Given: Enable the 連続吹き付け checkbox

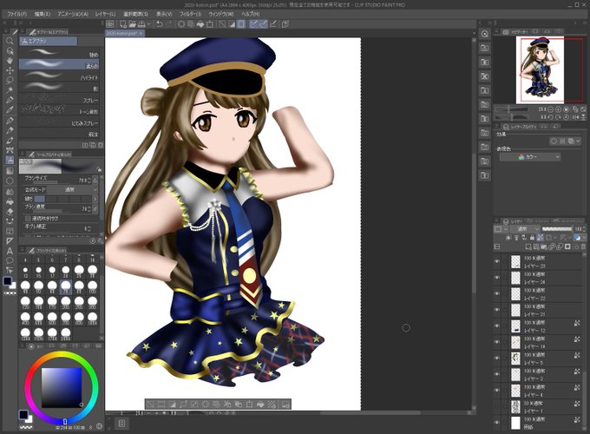Looking at the screenshot, I should tap(28, 219).
